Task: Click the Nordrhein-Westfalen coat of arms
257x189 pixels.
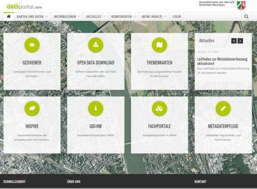Action: point(241,5)
